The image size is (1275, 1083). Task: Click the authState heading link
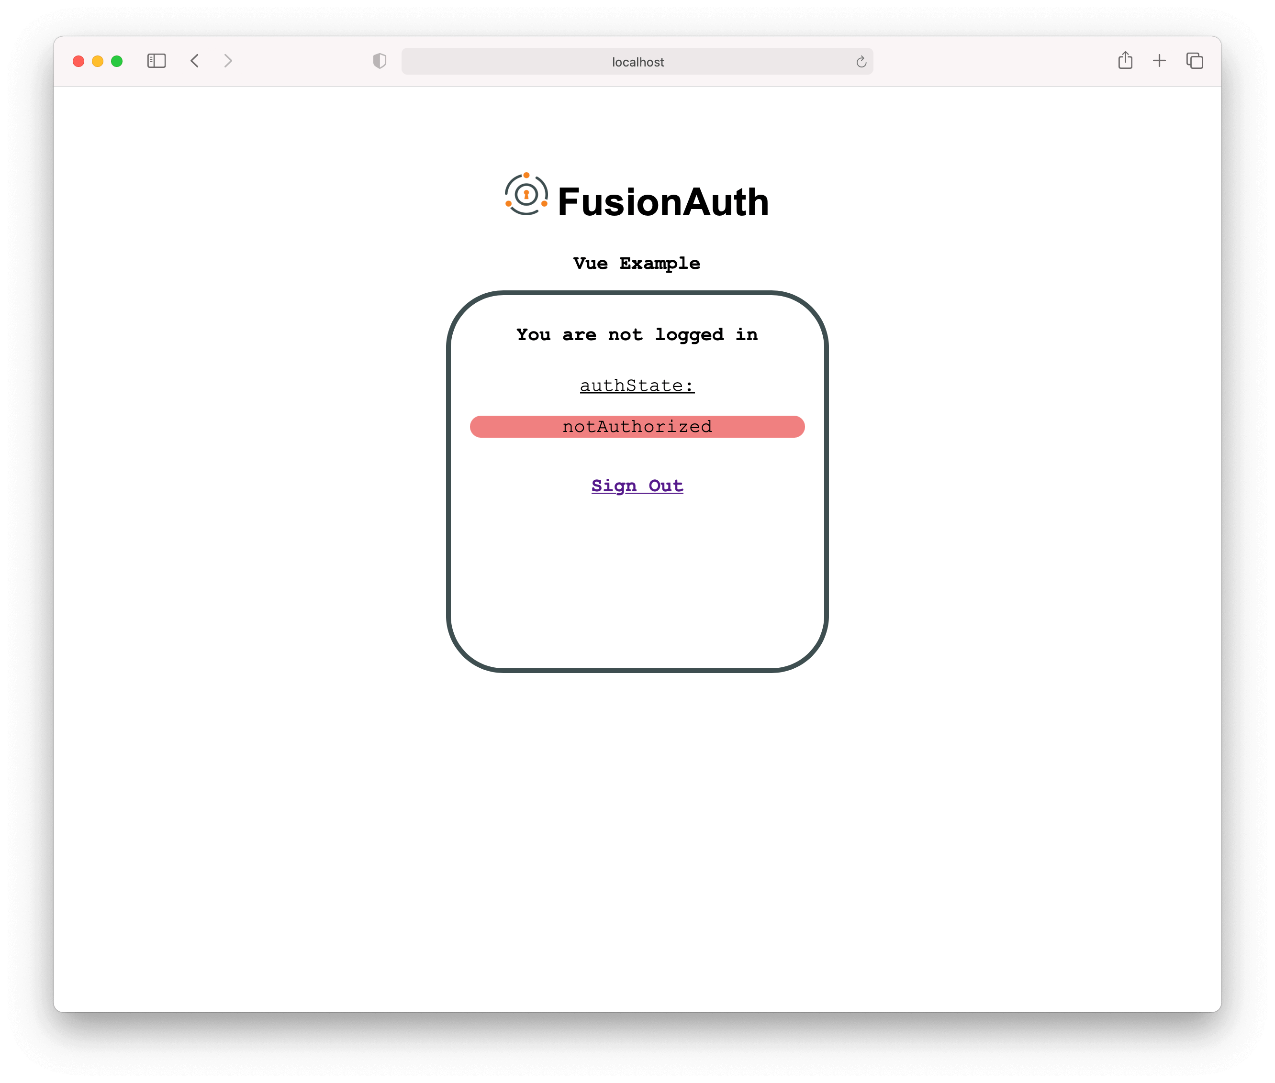(x=637, y=385)
